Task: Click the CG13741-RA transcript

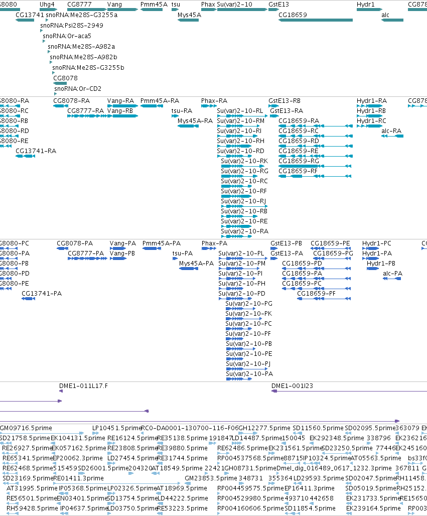Action: click(25, 156)
